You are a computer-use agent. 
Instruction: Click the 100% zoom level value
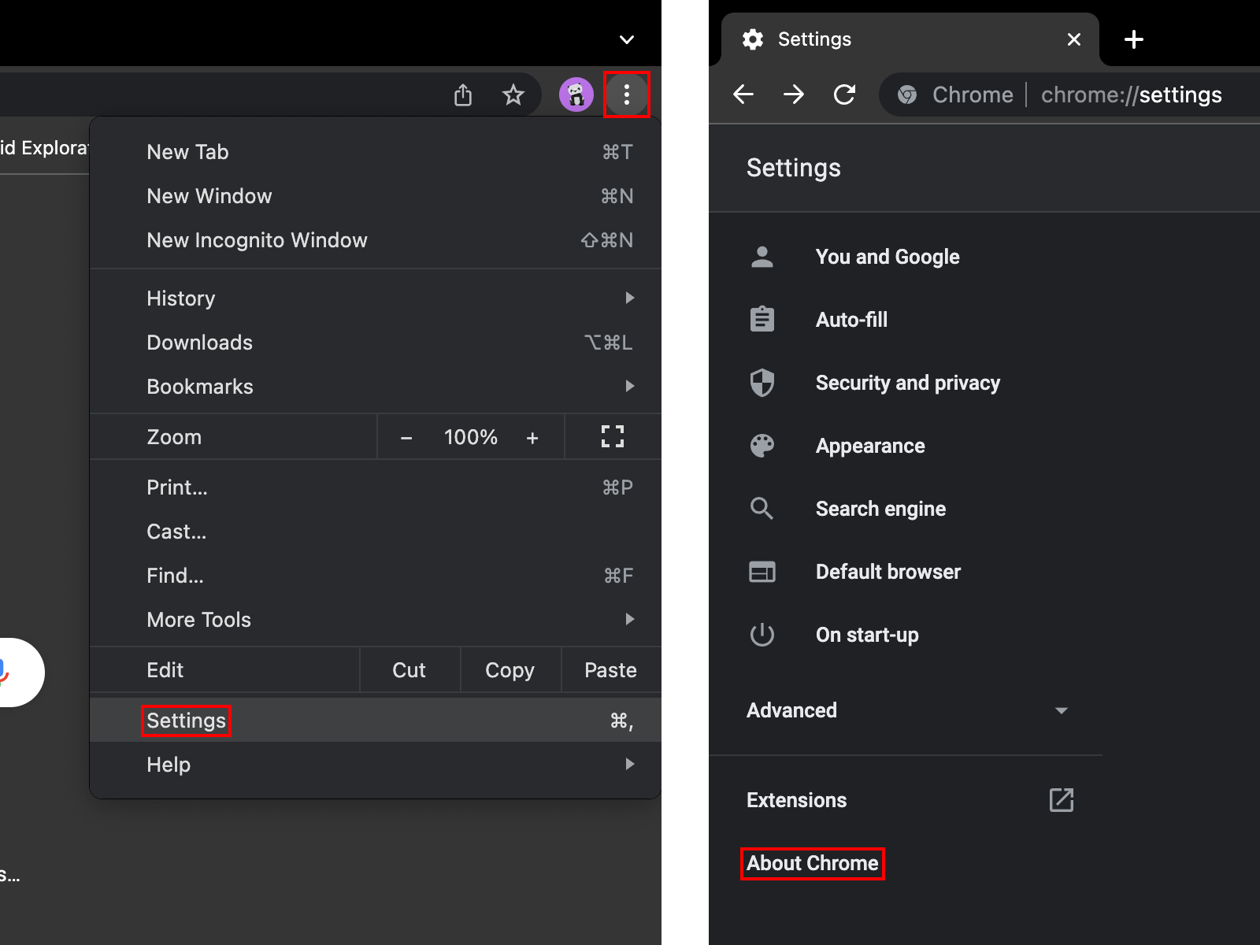[471, 437]
